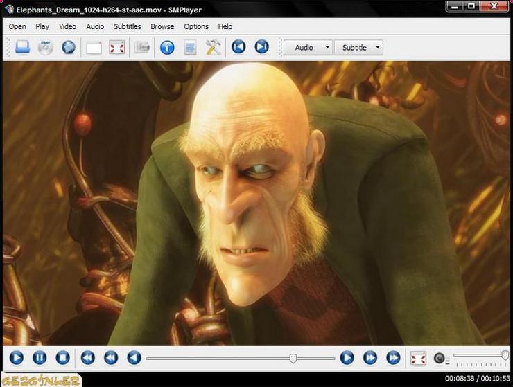Toggle fullscreen from the bottom control bar
The height and width of the screenshot is (387, 513).
click(419, 359)
